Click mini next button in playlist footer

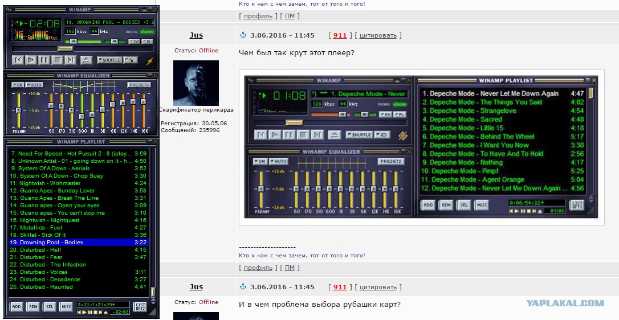click(100, 313)
